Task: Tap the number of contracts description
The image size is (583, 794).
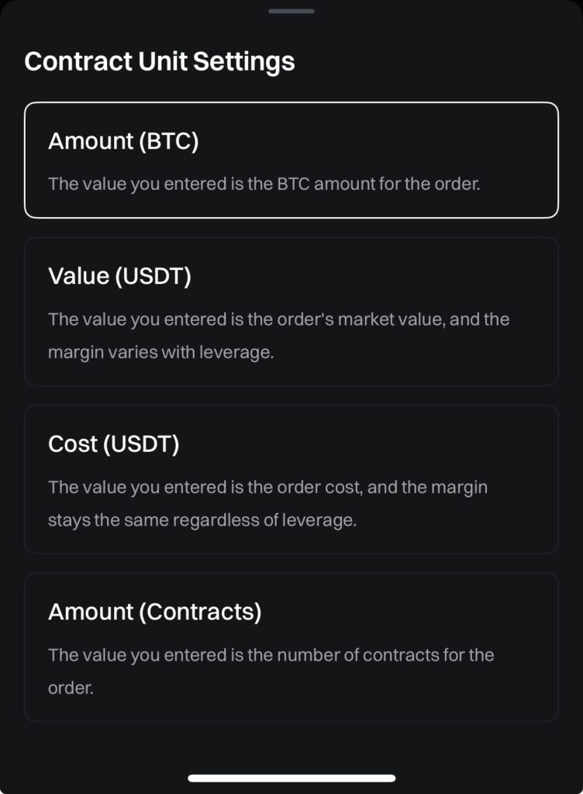Action: pos(271,654)
